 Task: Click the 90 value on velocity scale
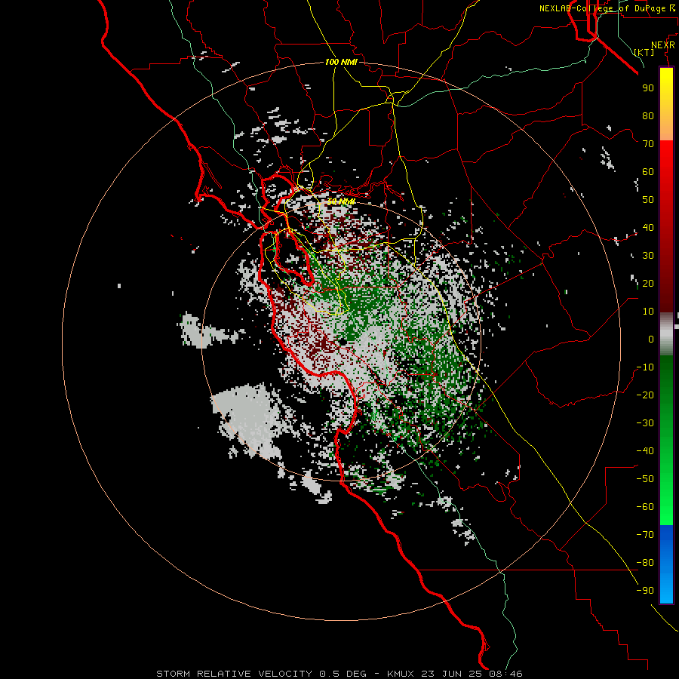648,88
